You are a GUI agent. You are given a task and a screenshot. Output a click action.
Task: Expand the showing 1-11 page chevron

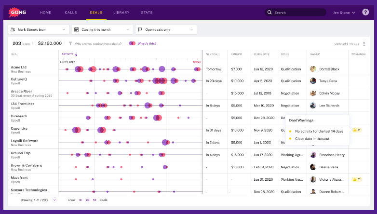[54, 200]
